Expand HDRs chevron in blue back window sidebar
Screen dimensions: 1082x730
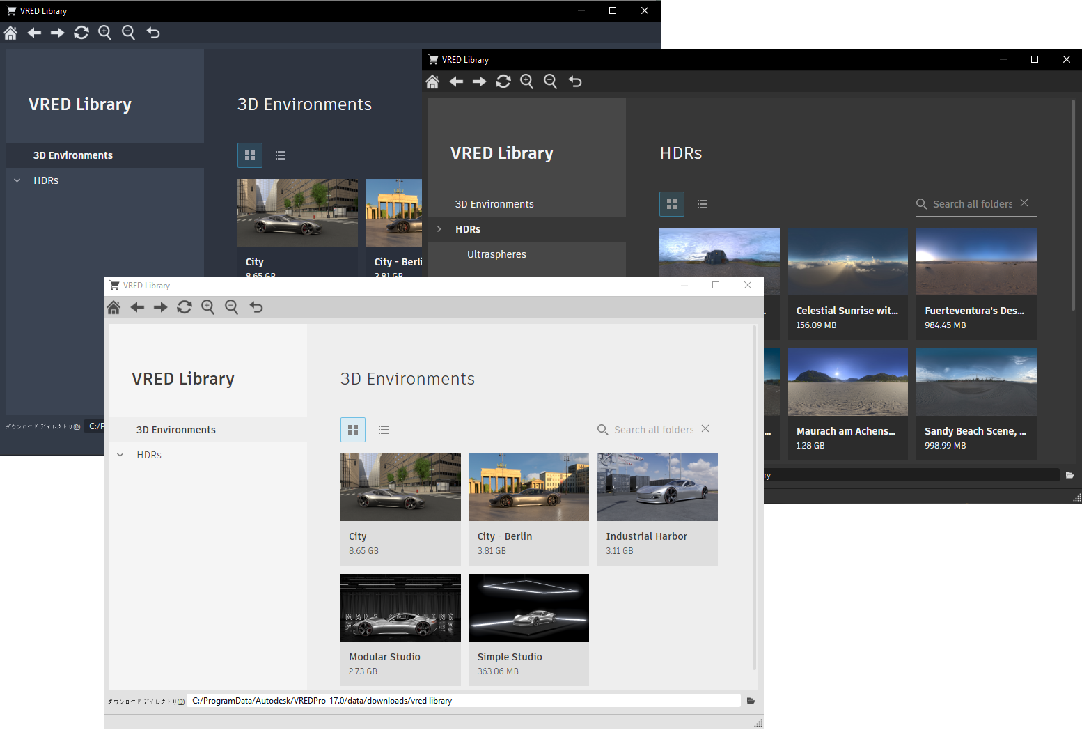pyautogui.click(x=17, y=180)
